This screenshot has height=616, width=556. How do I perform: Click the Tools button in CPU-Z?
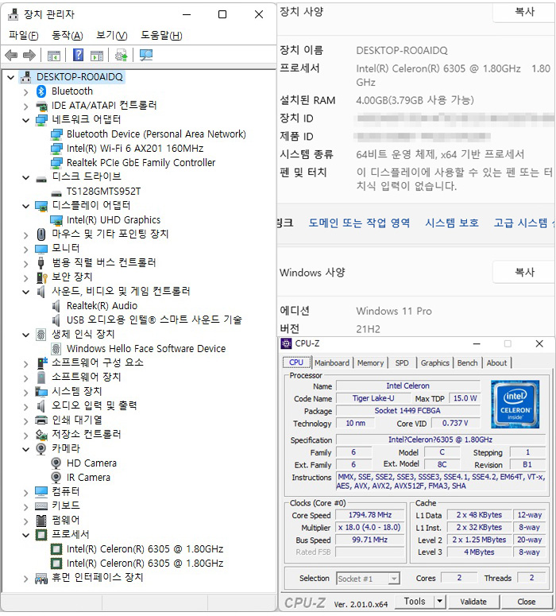click(x=415, y=602)
